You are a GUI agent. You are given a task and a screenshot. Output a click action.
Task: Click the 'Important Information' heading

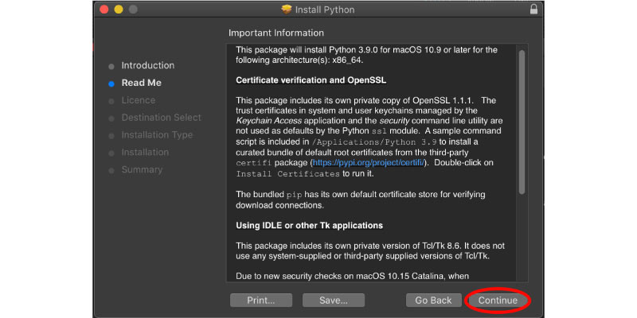point(276,33)
